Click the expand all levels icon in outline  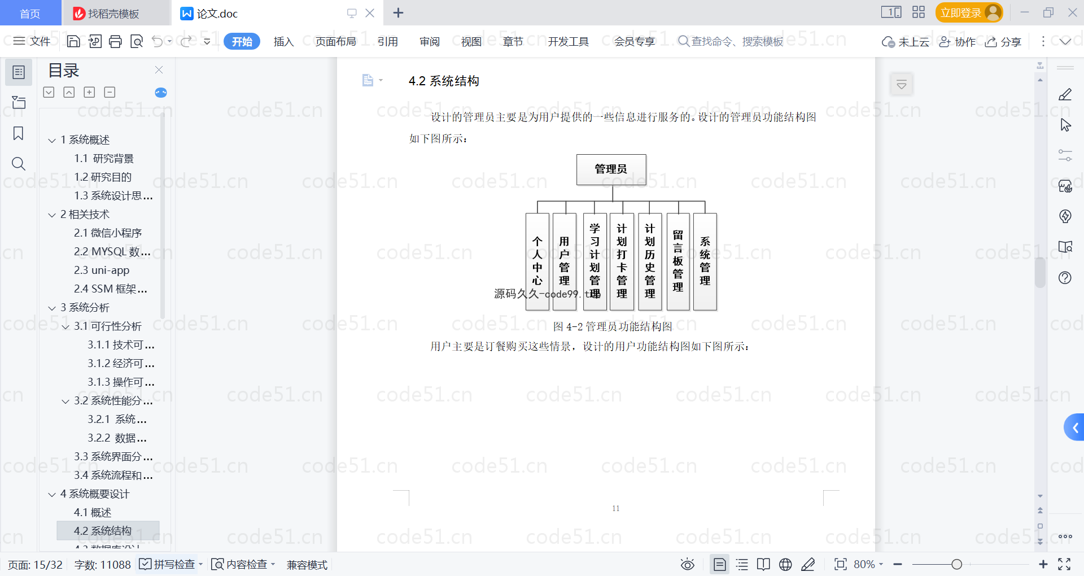tap(49, 92)
